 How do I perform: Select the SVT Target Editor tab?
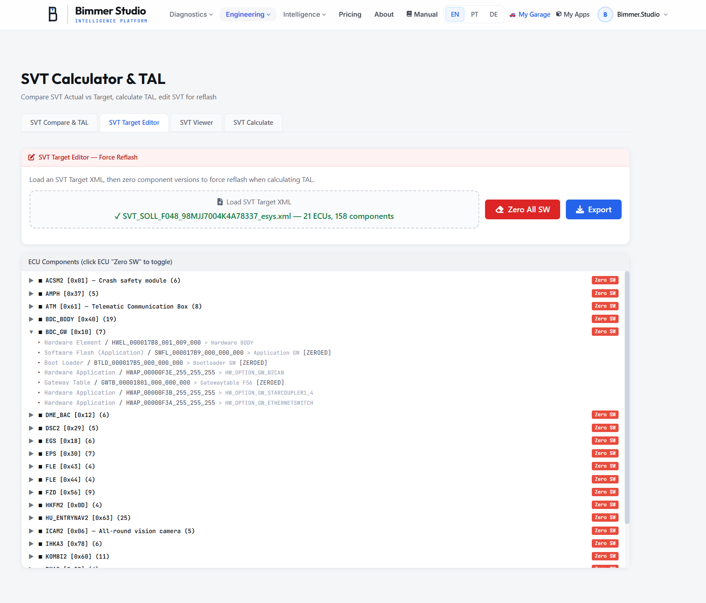pos(134,123)
